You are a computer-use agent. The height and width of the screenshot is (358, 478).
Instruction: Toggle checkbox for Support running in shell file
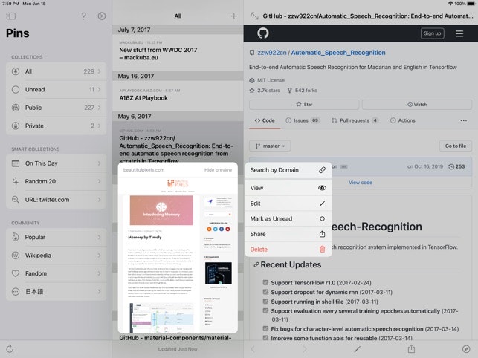click(265, 302)
